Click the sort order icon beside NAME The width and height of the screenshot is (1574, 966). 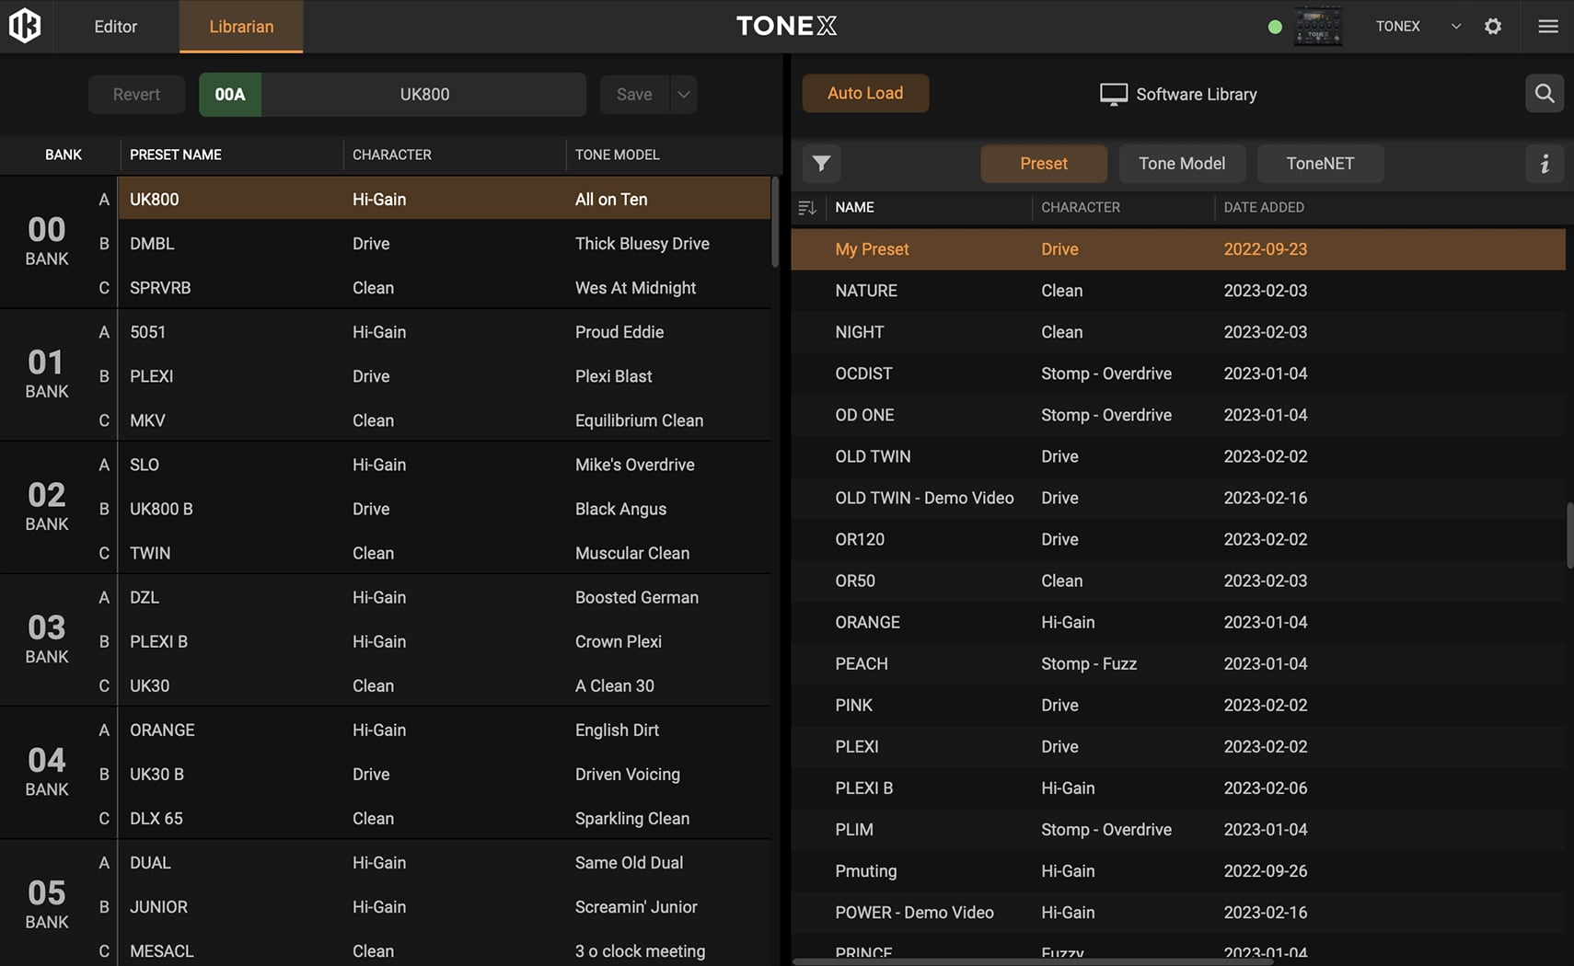[807, 208]
